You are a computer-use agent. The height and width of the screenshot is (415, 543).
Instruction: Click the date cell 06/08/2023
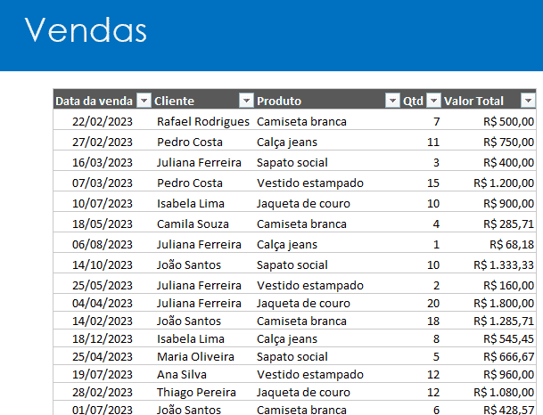pyautogui.click(x=103, y=244)
